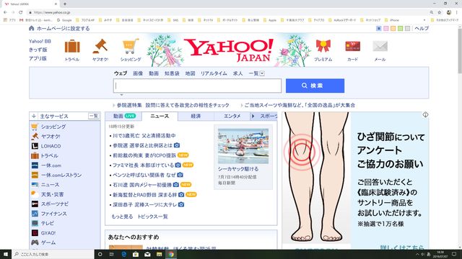Click the 一休.comレストラン icon in sidebar

35,175
